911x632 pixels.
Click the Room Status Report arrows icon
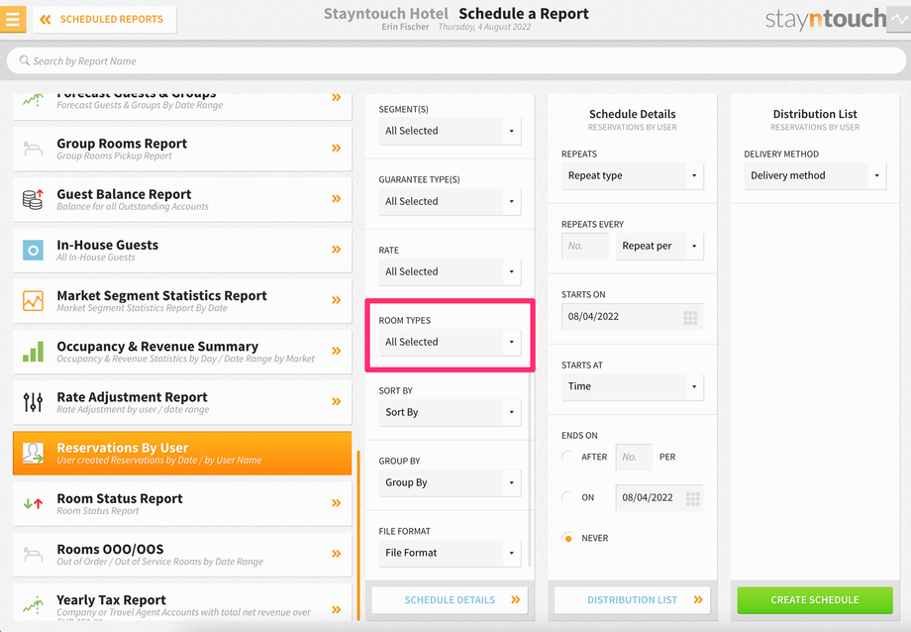click(33, 503)
